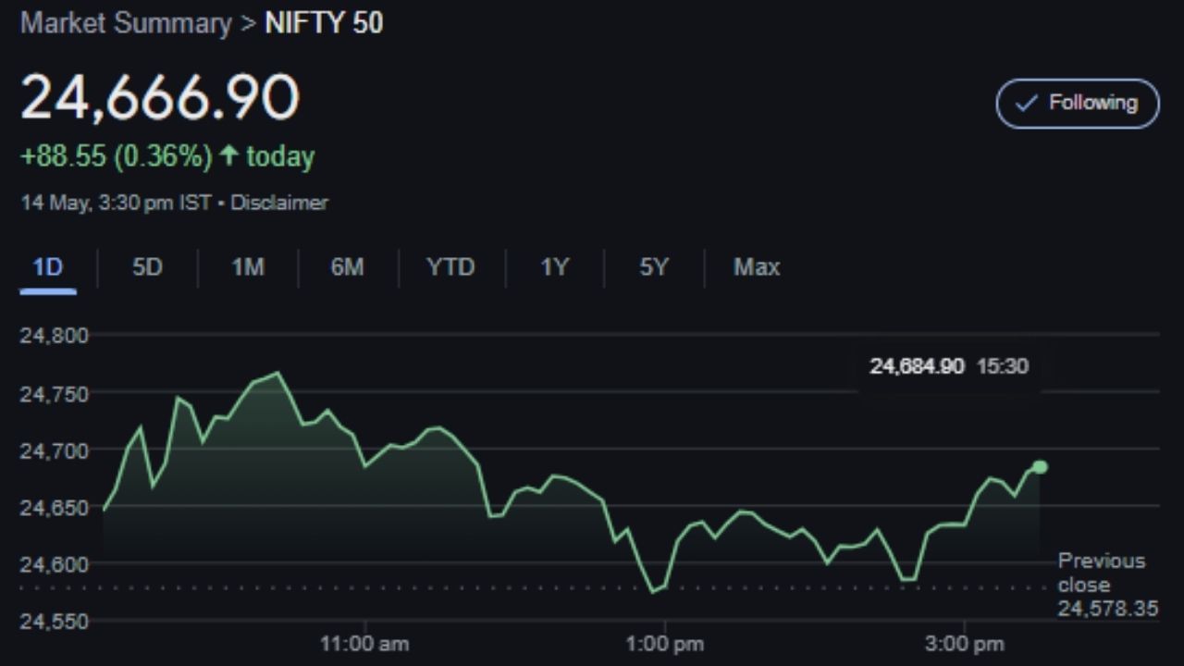Click the checkmark icon in Following button
The image size is (1184, 666).
click(1027, 104)
